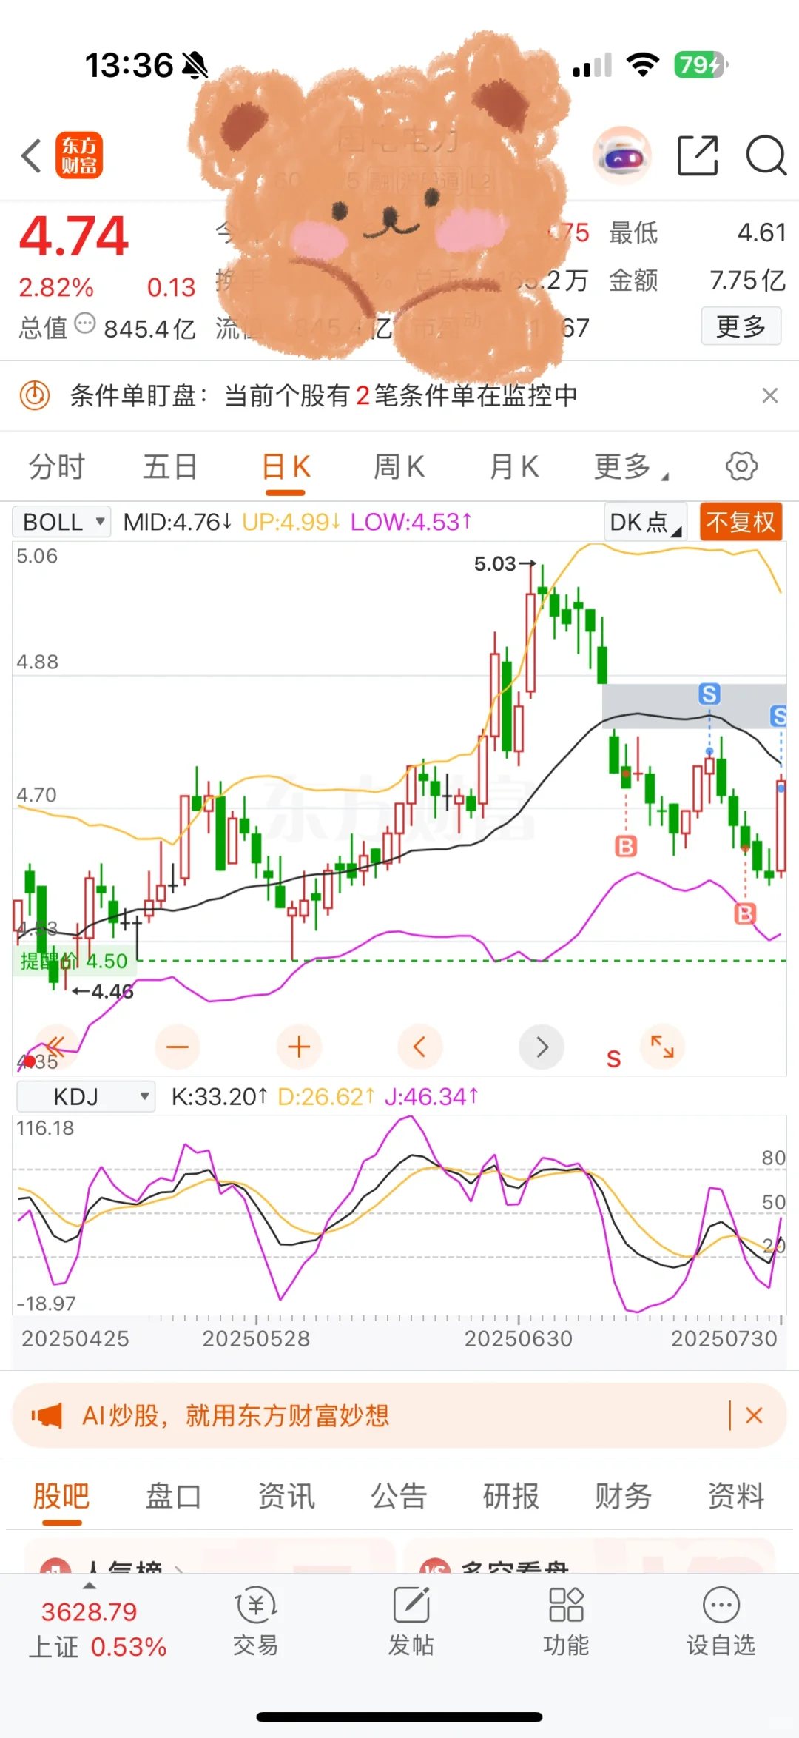Open the 研报 tab

coord(511,1496)
